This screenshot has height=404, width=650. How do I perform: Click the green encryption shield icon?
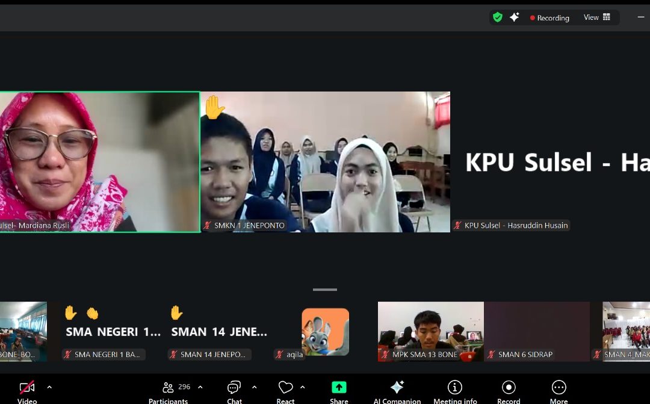tap(497, 17)
